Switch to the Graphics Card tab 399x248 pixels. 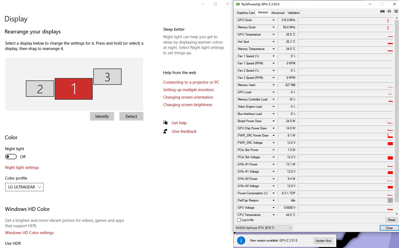[x=245, y=13]
